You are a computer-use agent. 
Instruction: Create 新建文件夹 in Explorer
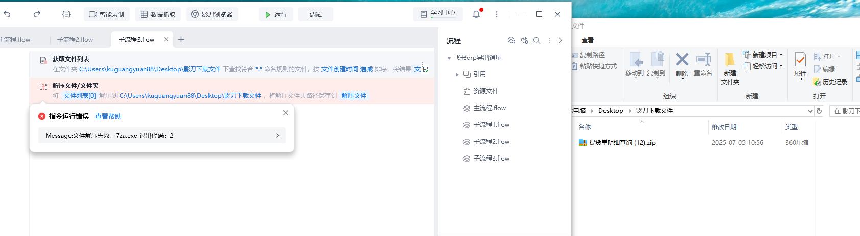tap(730, 68)
